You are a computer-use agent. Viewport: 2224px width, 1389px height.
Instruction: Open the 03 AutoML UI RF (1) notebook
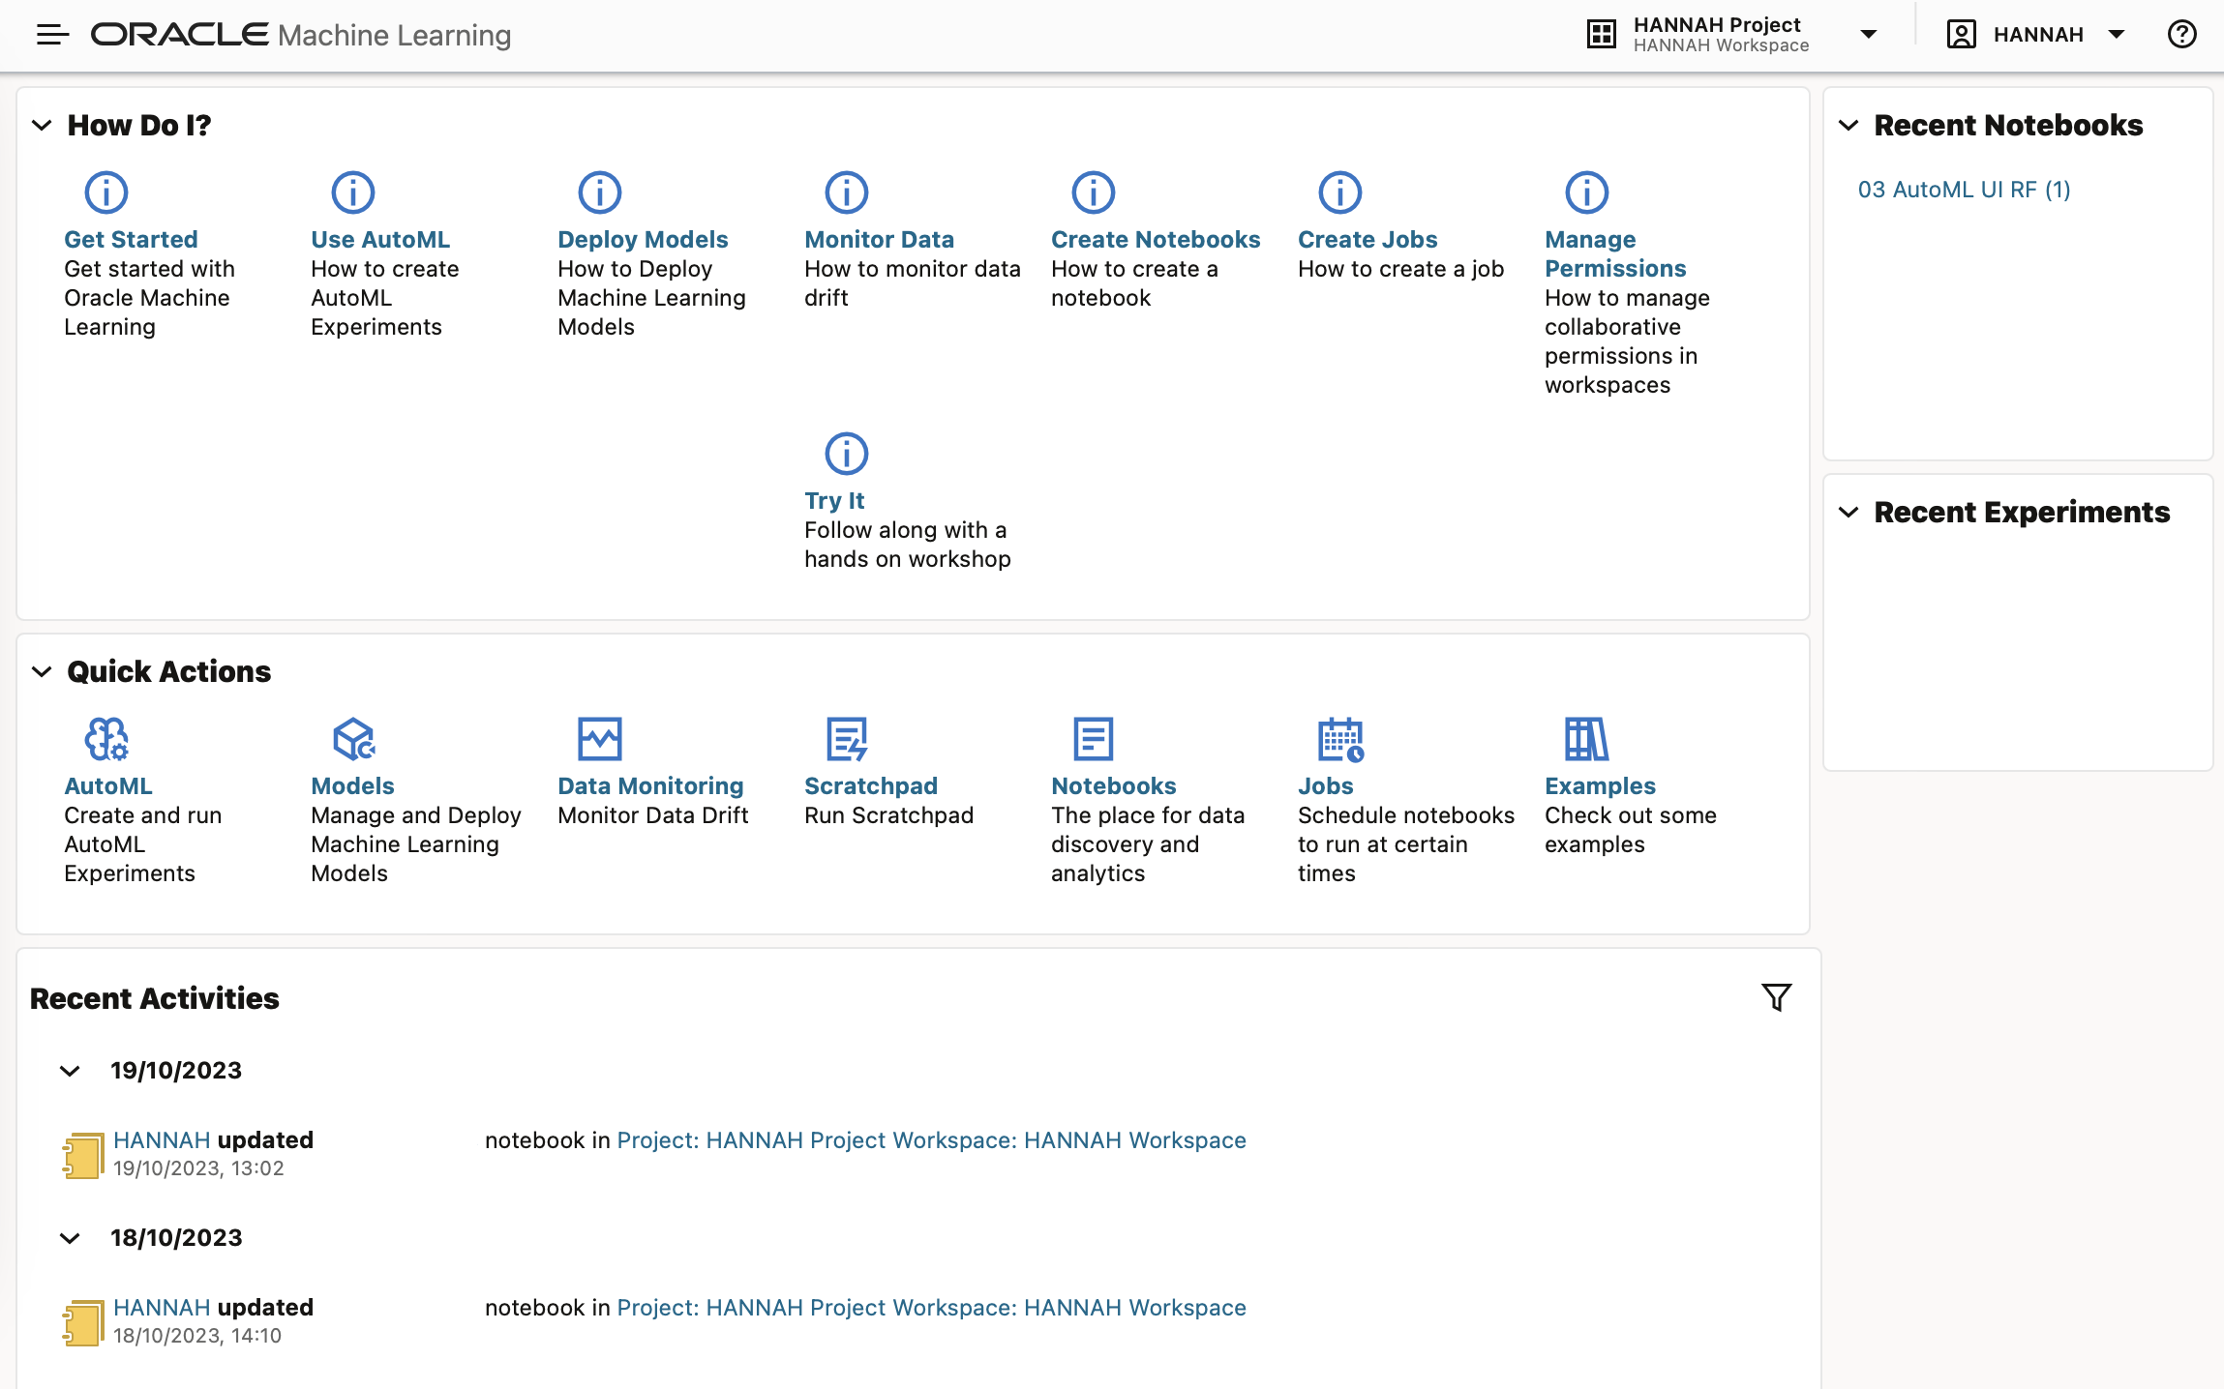1964,190
